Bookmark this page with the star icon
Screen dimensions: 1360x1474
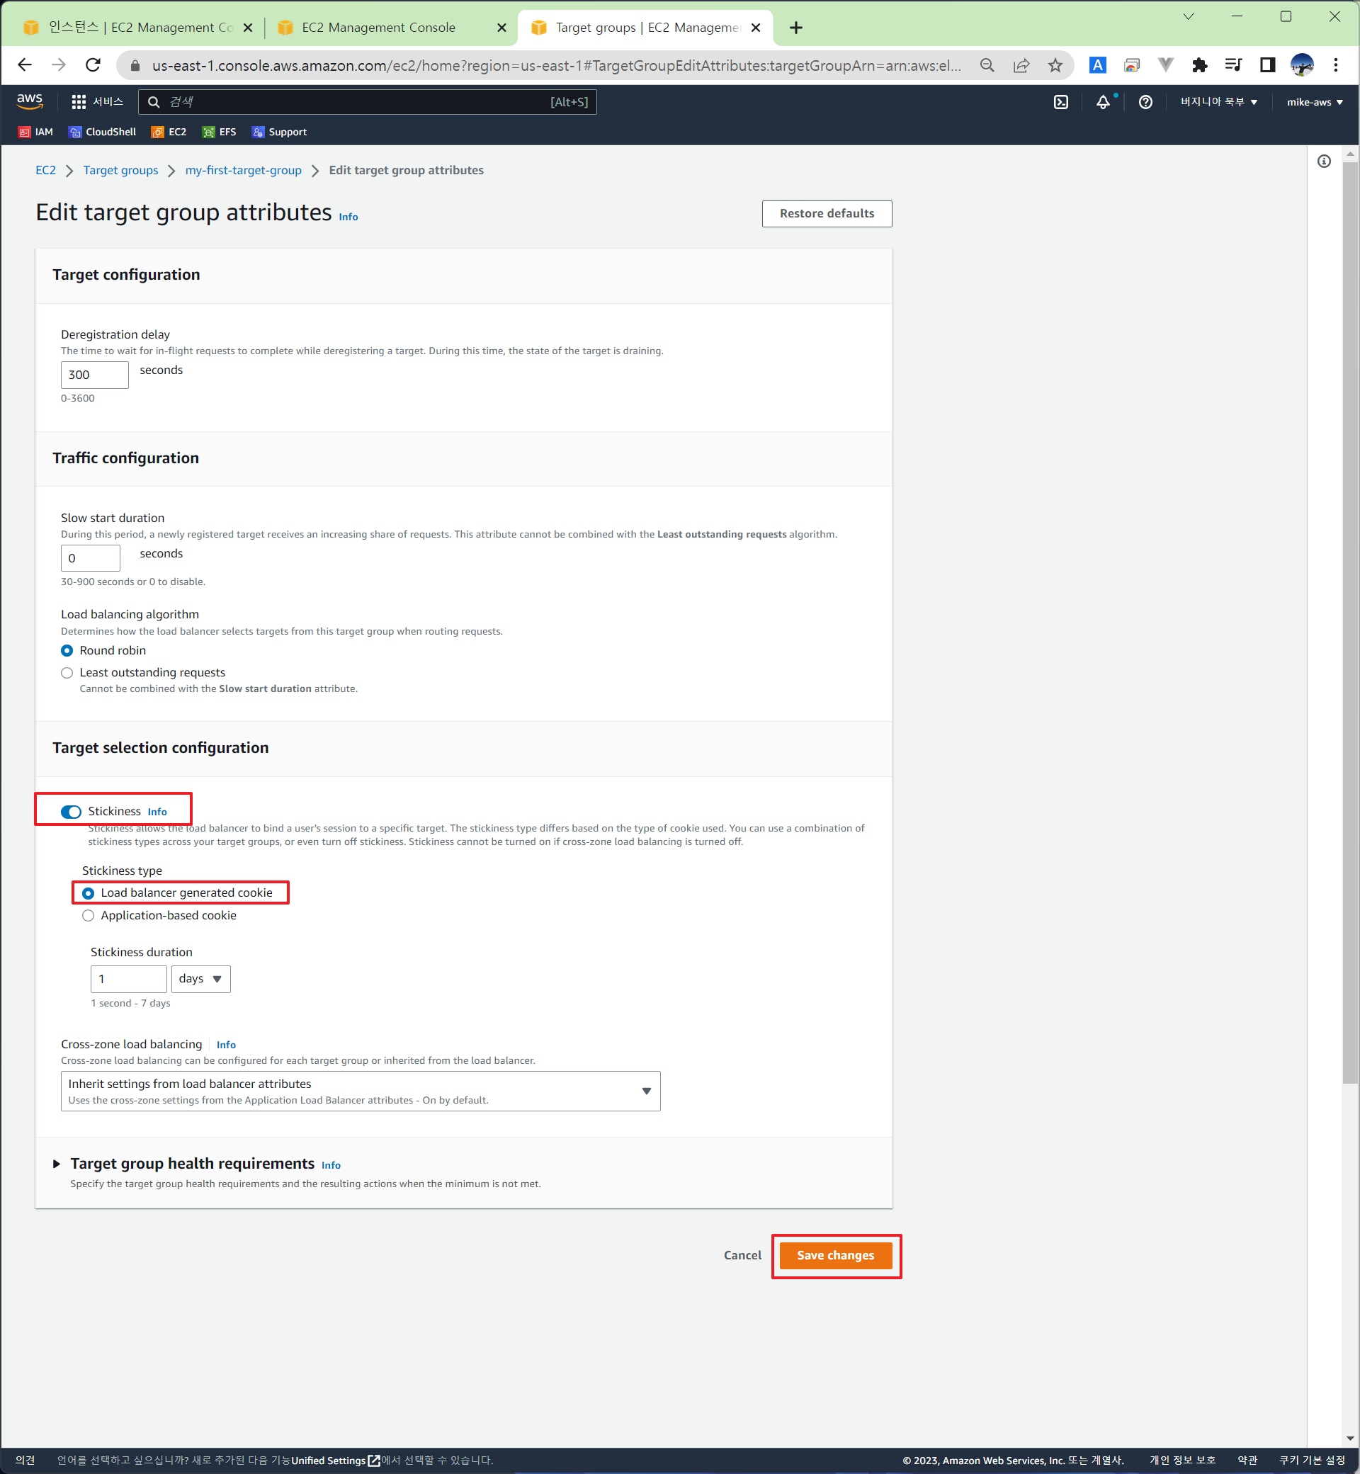pyautogui.click(x=1055, y=65)
